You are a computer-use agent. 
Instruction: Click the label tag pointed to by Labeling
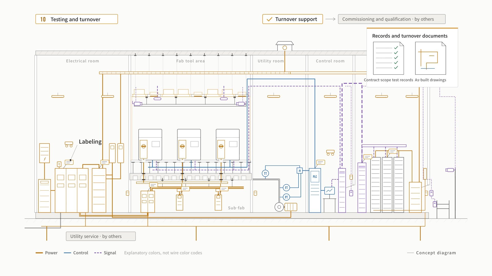(x=69, y=162)
